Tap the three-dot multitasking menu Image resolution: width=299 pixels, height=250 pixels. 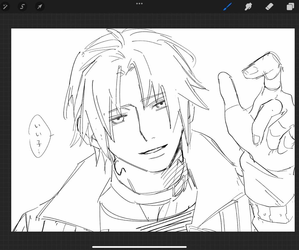(x=139, y=3)
